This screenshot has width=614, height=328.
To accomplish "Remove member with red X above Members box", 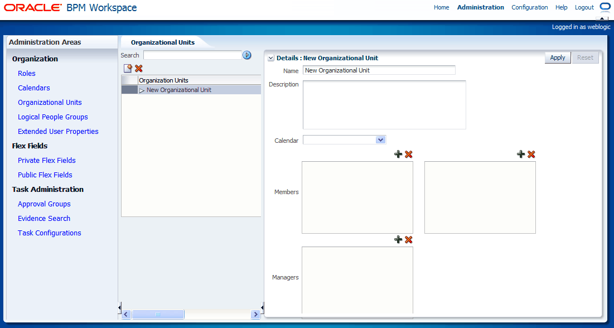I will point(409,155).
